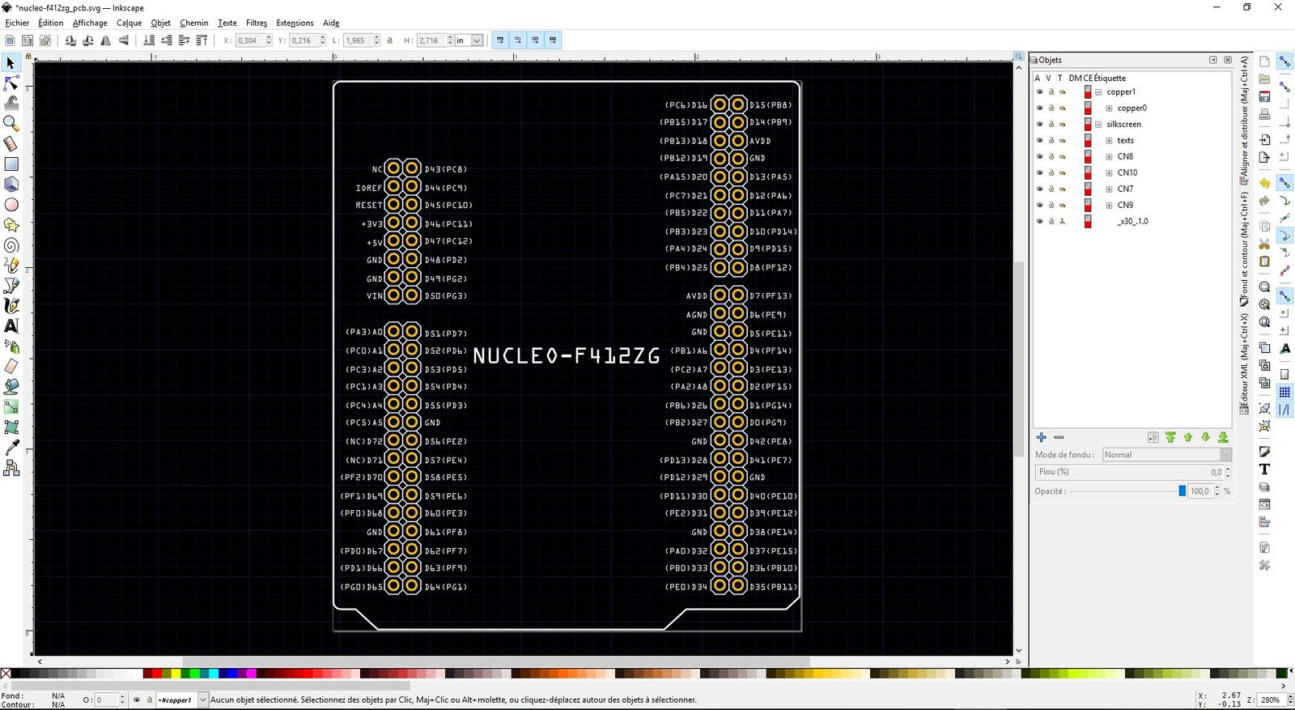Viewport: 1295px width, 710px height.
Task: Add a new layer with plus icon
Action: [1042, 437]
